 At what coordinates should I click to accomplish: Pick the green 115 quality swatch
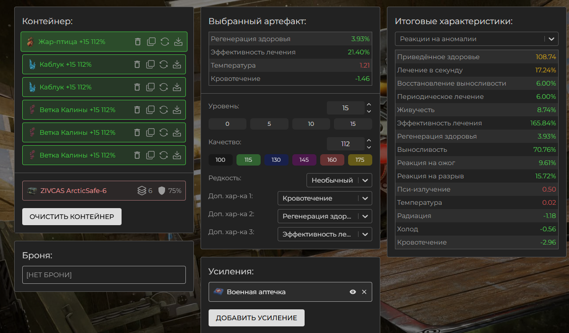coord(248,160)
